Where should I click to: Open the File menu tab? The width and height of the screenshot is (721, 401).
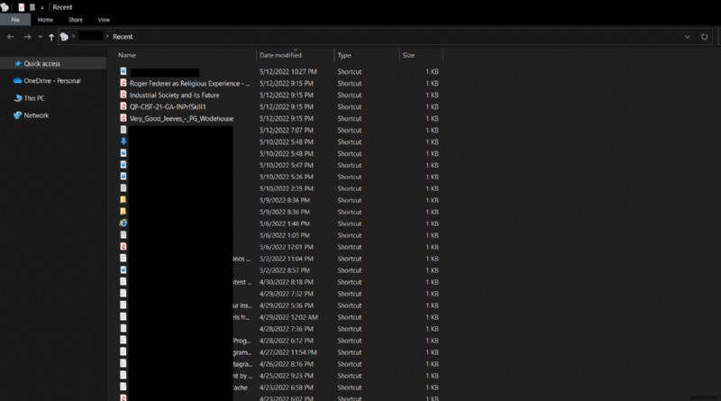15,20
